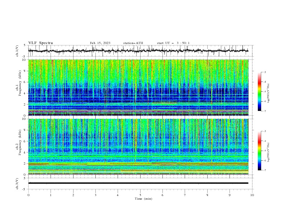Screen dimensions: 284x219
Task: Click the "8" tick on time axis
Action: point(207,195)
